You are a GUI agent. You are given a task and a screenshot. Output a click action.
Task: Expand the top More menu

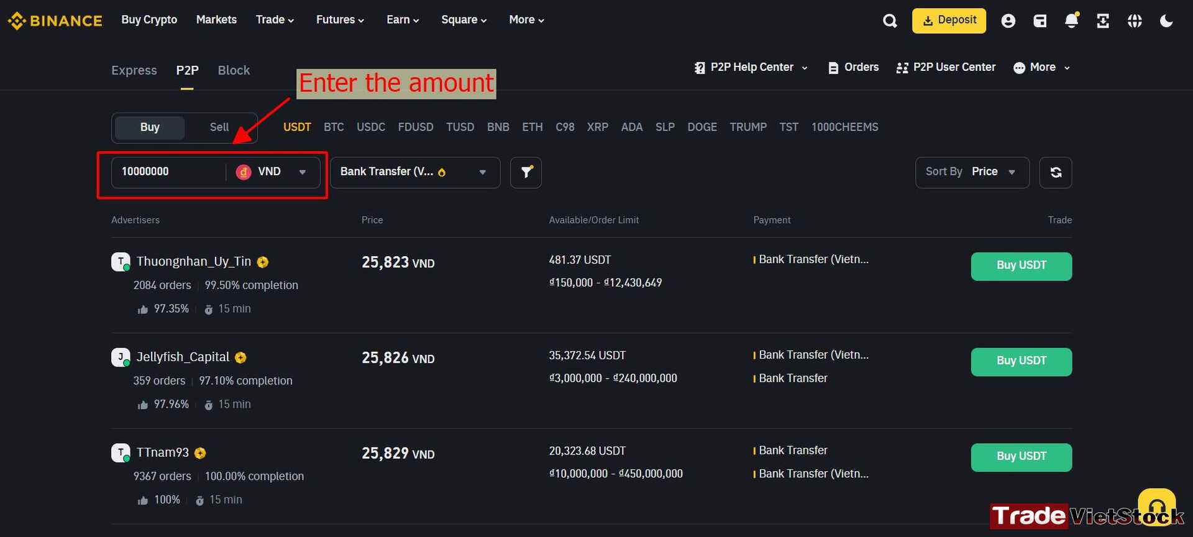pos(526,20)
